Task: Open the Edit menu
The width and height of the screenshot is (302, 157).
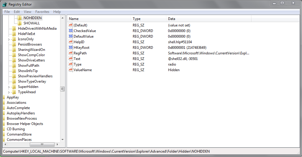Action: point(17,12)
